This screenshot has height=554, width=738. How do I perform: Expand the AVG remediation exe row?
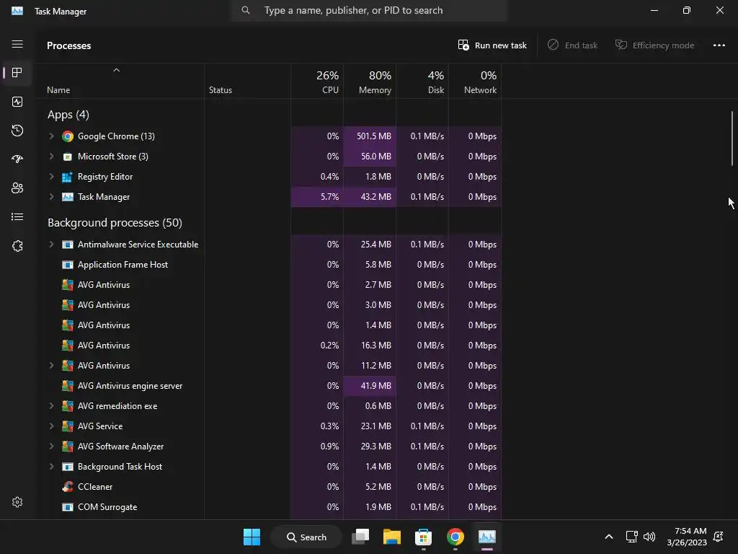point(51,406)
